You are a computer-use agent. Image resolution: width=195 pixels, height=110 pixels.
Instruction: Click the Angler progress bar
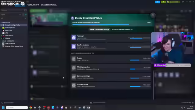[x=140, y=60]
